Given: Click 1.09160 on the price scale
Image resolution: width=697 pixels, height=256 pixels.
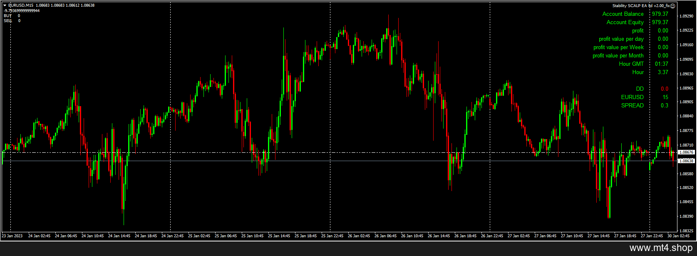Looking at the screenshot, I should point(686,45).
